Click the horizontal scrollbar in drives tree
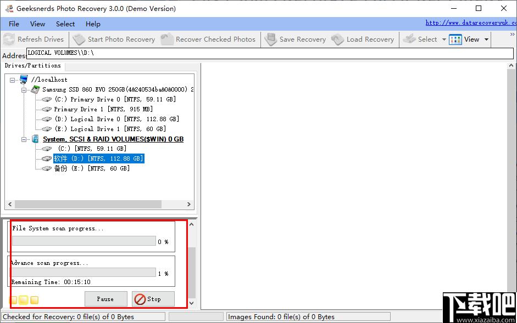 [88, 205]
